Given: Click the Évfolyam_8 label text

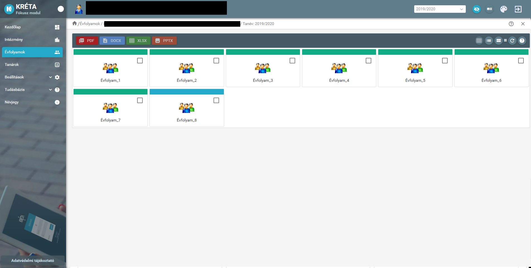Looking at the screenshot, I should 187,120.
